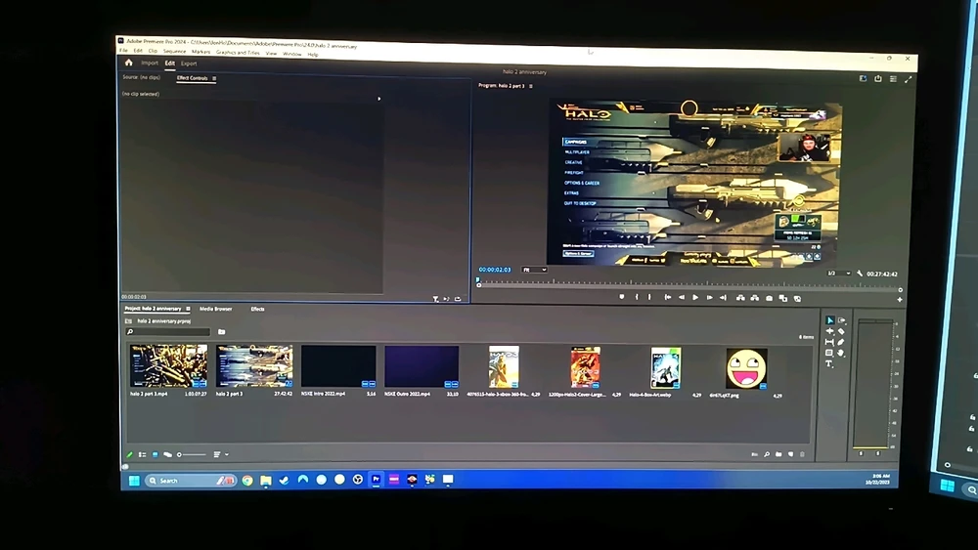
Task: Open the Home screen icon
Action: tap(128, 63)
